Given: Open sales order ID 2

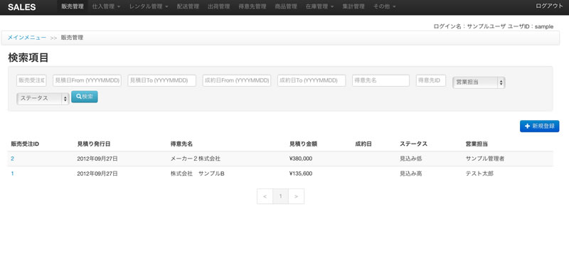Looking at the screenshot, I should (x=12, y=159).
